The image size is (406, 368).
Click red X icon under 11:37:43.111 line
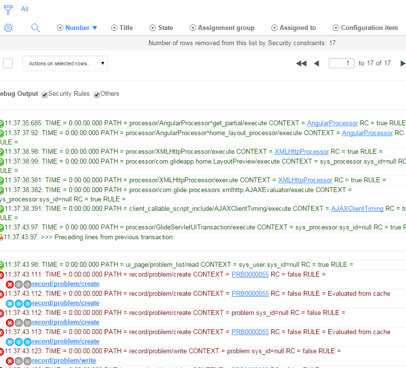coord(10,284)
